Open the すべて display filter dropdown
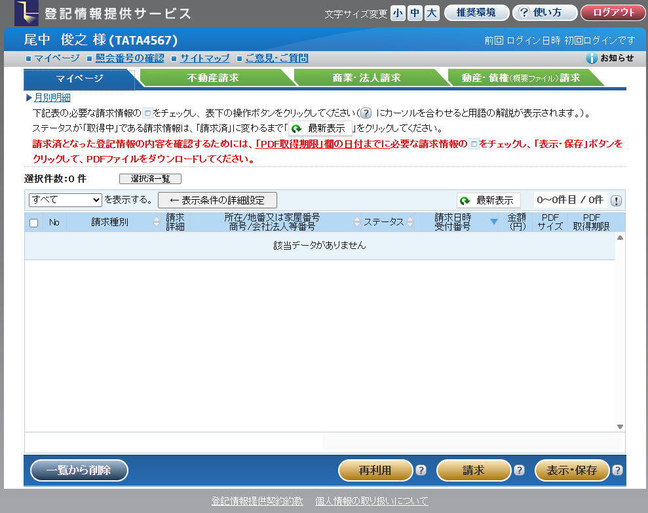 pos(66,200)
